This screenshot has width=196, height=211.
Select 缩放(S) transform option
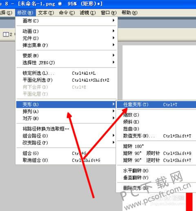point(156,115)
